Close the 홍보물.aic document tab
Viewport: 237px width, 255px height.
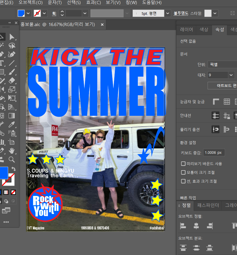[x=102, y=25]
